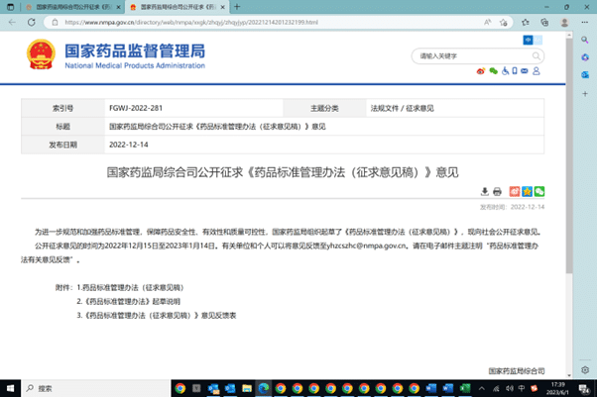Share the article to Weibo via red icon
The height and width of the screenshot is (397, 597).
point(515,191)
